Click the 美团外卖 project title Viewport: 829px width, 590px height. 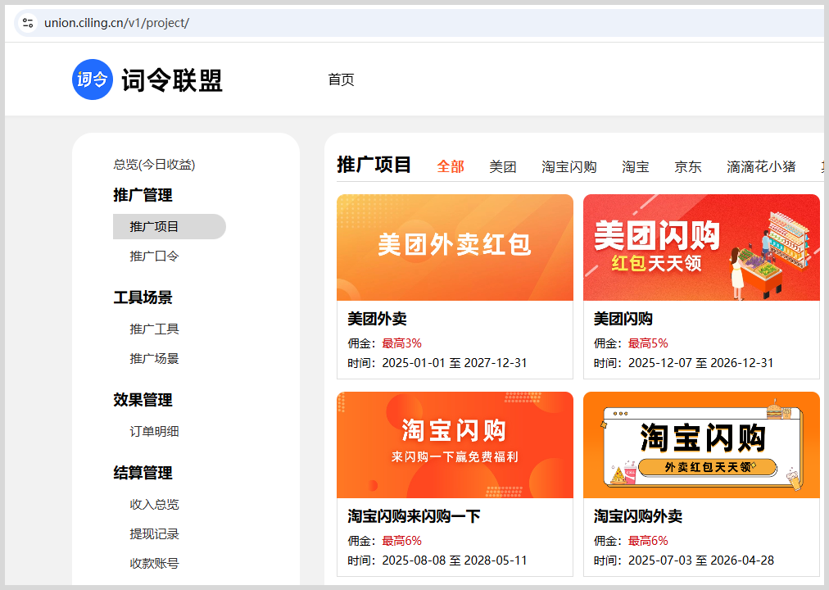tap(377, 319)
